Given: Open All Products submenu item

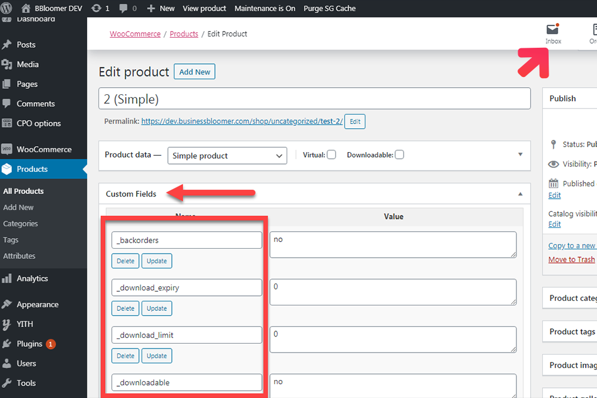Looking at the screenshot, I should click(23, 191).
